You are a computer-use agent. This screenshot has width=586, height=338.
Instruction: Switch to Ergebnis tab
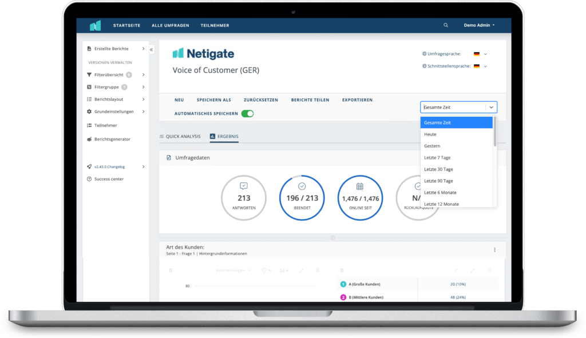(x=224, y=136)
